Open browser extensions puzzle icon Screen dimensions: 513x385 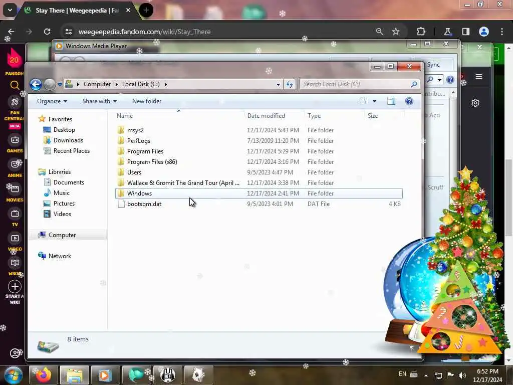tap(421, 32)
